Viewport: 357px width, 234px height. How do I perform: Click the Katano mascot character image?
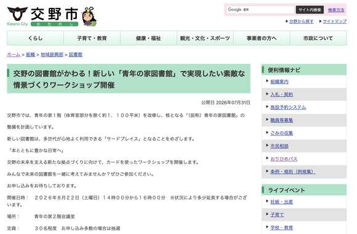89,17
